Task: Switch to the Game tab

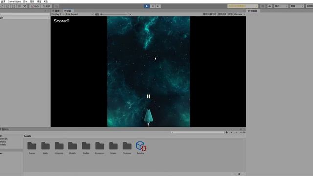Action: (x=68, y=11)
